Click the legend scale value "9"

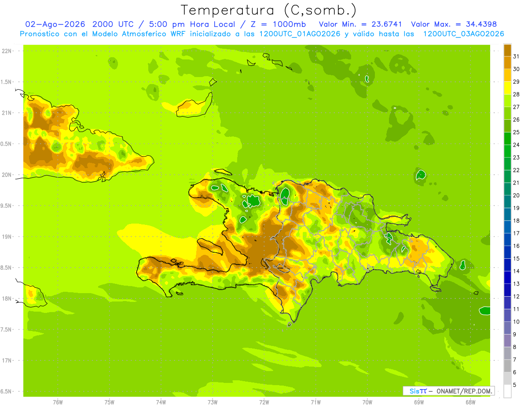tap(515, 334)
